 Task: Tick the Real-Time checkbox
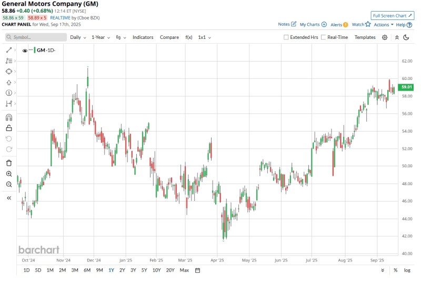tap(324, 37)
